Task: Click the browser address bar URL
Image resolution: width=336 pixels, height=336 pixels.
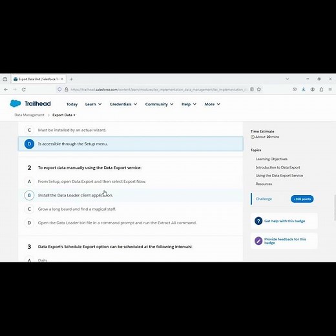Action: click(159, 89)
